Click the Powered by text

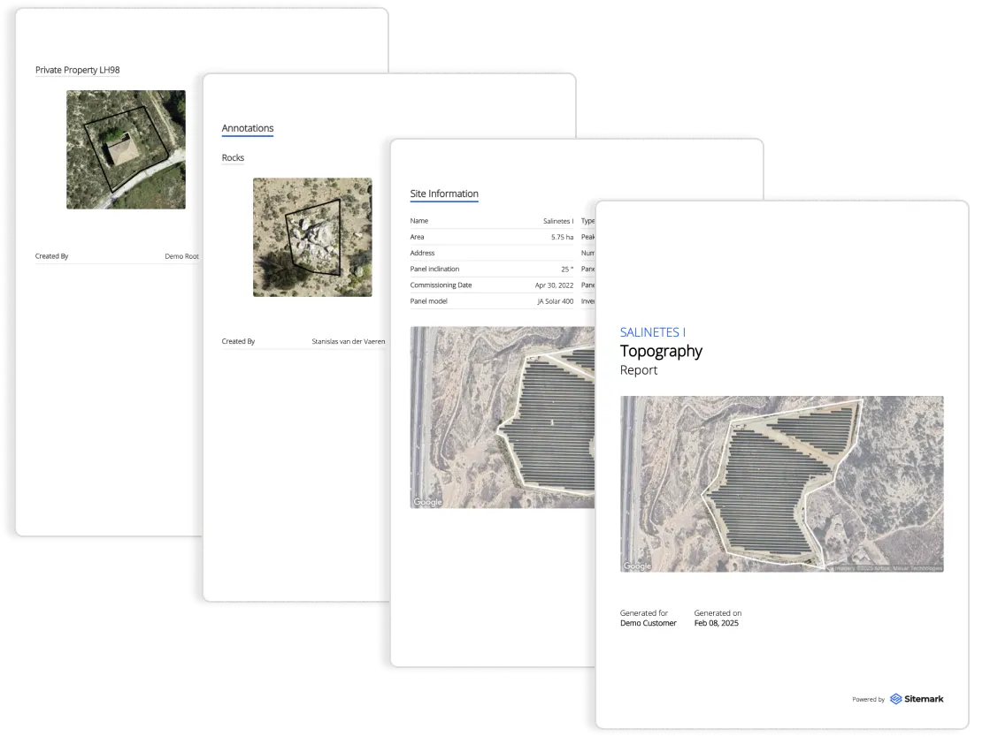868,700
